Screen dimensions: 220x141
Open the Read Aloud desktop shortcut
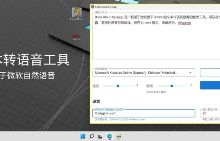76,14
